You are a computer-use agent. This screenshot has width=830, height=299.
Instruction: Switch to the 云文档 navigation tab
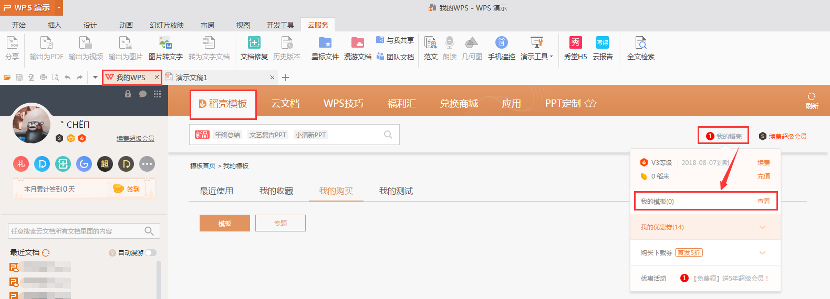coord(285,104)
